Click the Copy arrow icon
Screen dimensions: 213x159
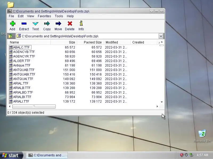pyautogui.click(x=47, y=24)
